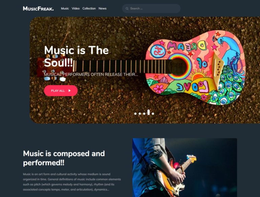Screen dimensions: 260x197
Task: Open the Collection page
Action: point(89,8)
